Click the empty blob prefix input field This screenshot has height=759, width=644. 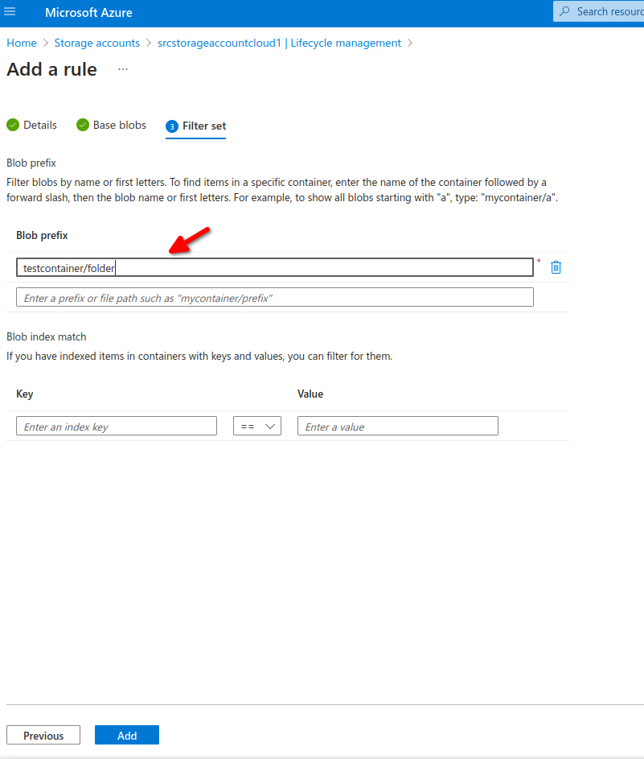click(x=274, y=298)
